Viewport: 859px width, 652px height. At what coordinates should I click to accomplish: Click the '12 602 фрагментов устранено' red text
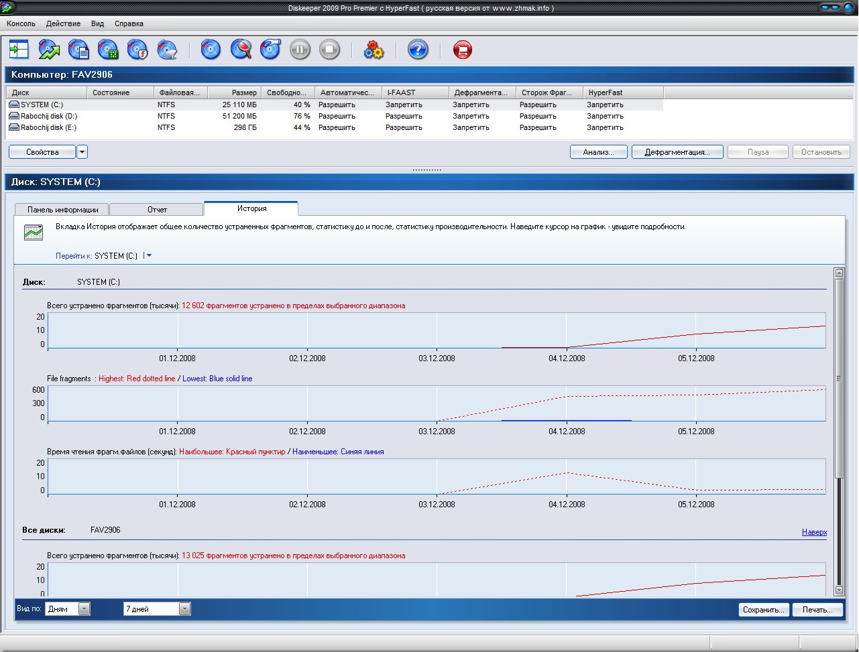tap(293, 306)
